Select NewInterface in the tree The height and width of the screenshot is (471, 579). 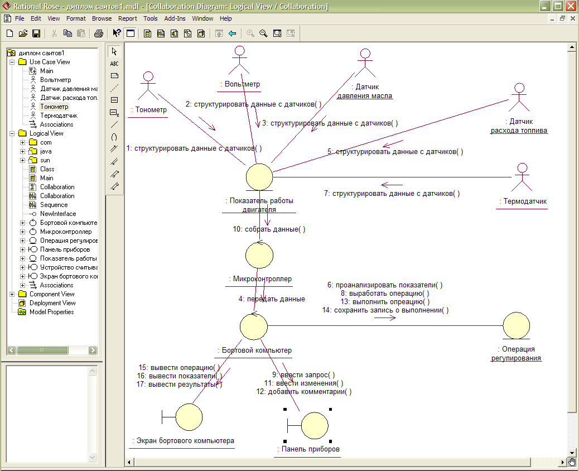coord(58,214)
